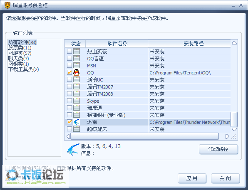Enable protection for 热血英豪
The image size is (248, 190).
click(69, 51)
